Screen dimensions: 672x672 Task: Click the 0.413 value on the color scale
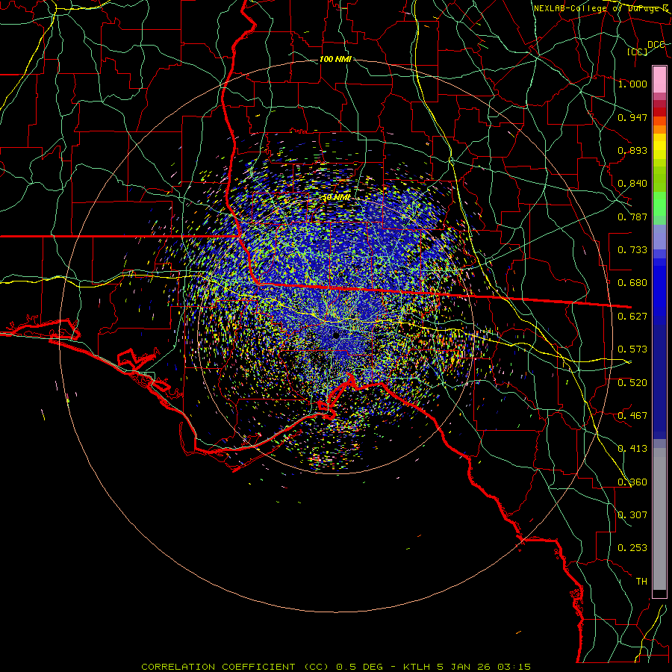tap(632, 449)
